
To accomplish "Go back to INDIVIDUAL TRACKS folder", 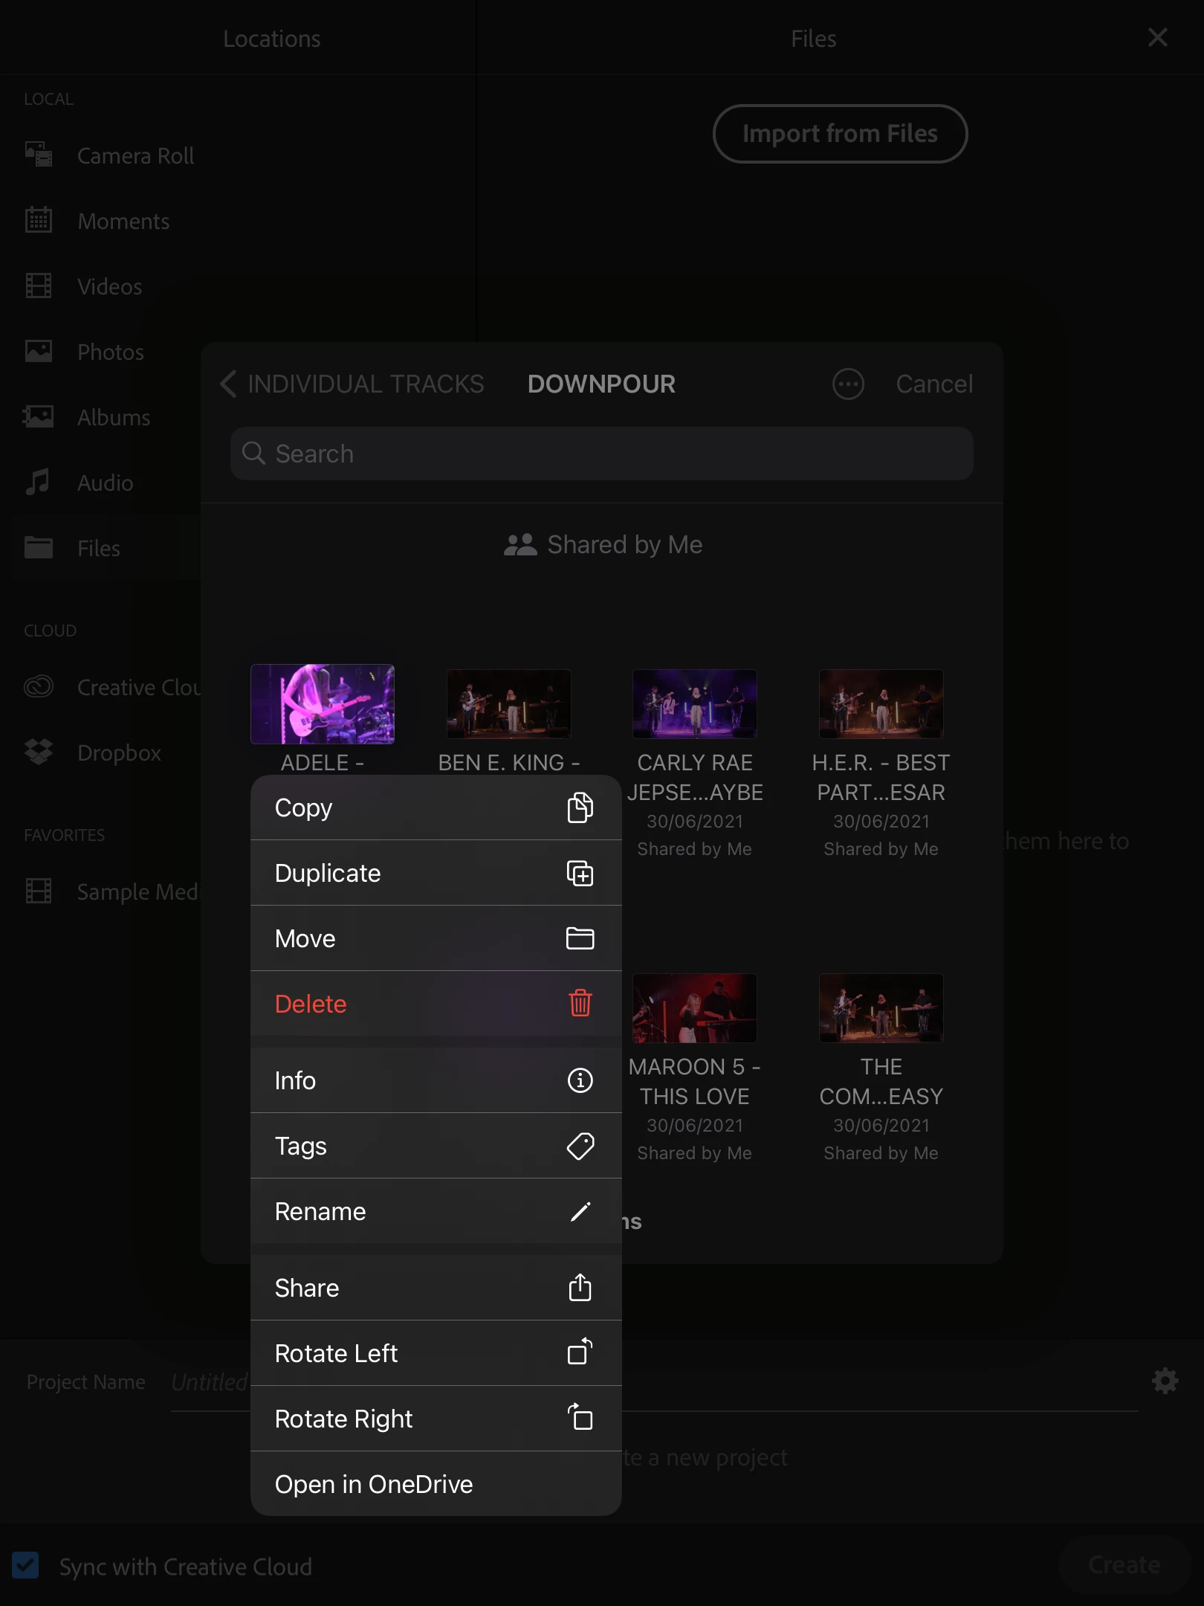I will (352, 384).
